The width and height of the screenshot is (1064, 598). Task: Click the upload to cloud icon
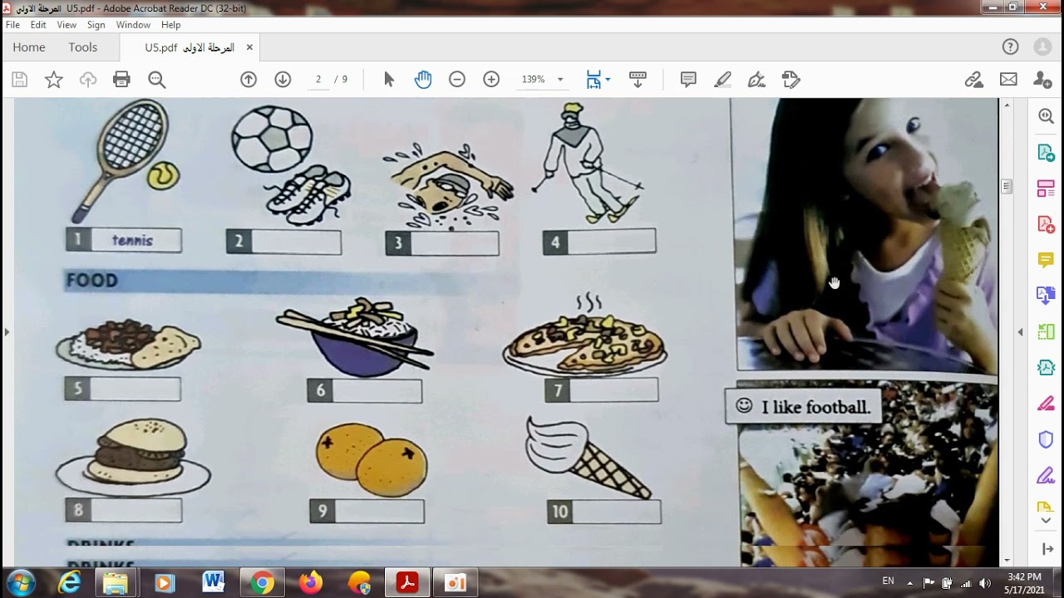click(88, 80)
